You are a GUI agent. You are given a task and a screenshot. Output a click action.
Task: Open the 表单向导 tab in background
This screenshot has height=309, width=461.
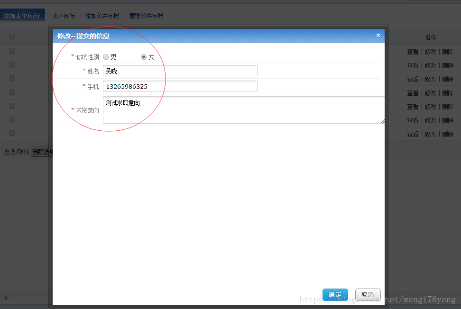[64, 16]
